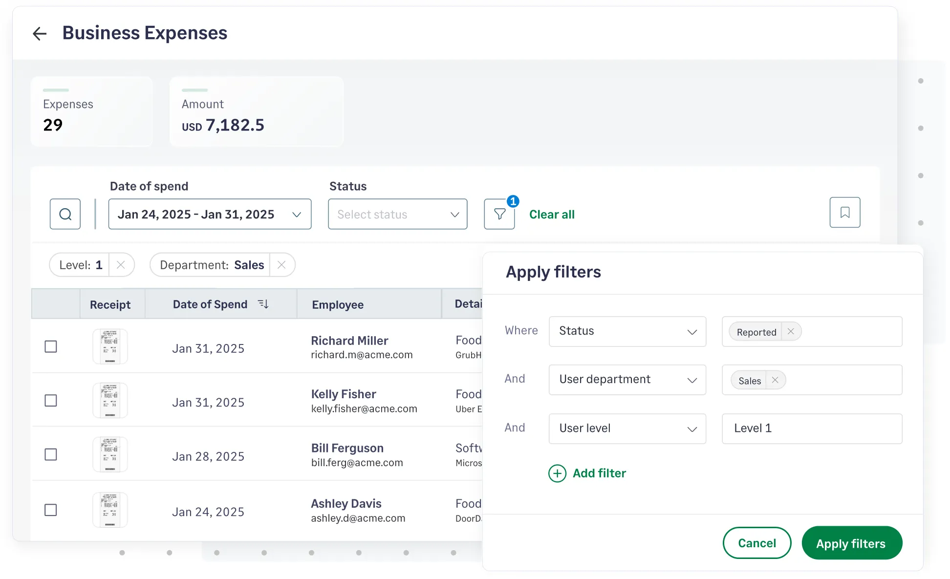Viewport: 950px width, 579px height.
Task: Open the date of spend range picker
Action: 210,214
